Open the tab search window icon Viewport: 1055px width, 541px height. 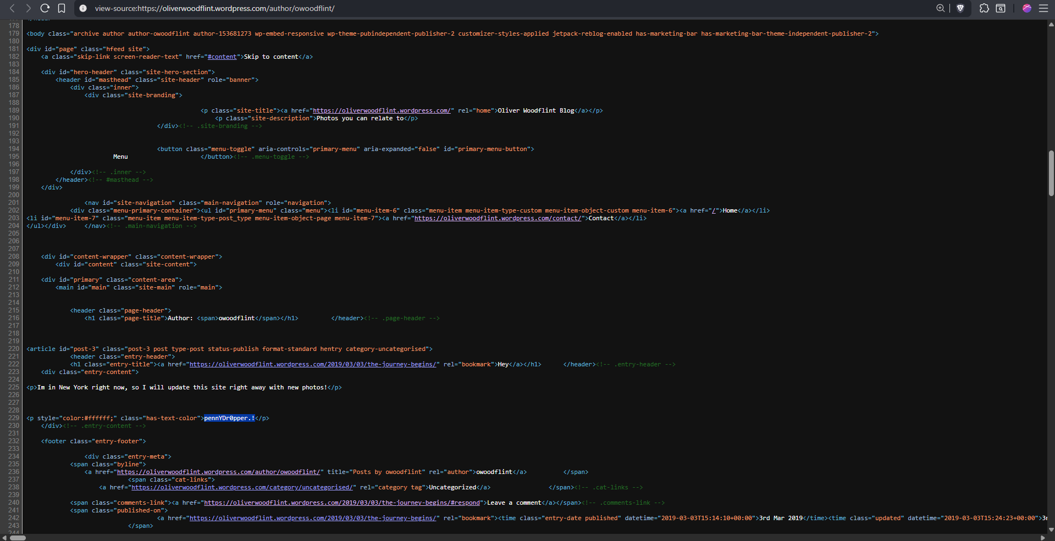(1001, 8)
